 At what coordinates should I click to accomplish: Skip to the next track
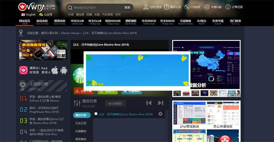pyautogui.click(x=161, y=103)
